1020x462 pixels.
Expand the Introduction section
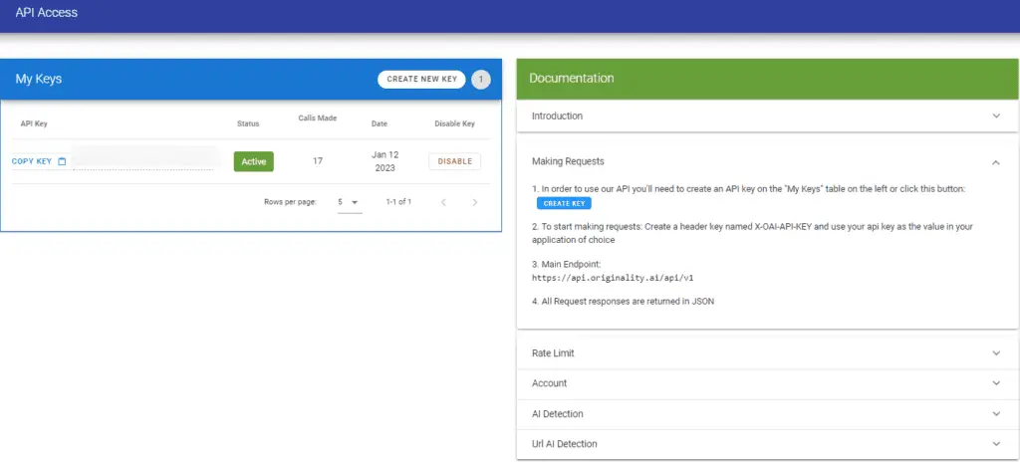point(768,115)
